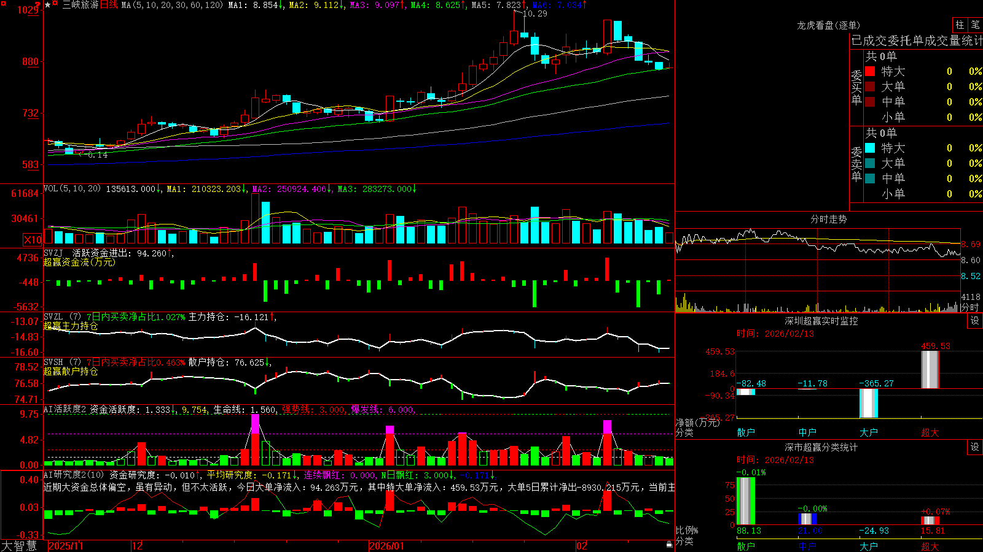Switch to 笔 tick view

pyautogui.click(x=976, y=25)
